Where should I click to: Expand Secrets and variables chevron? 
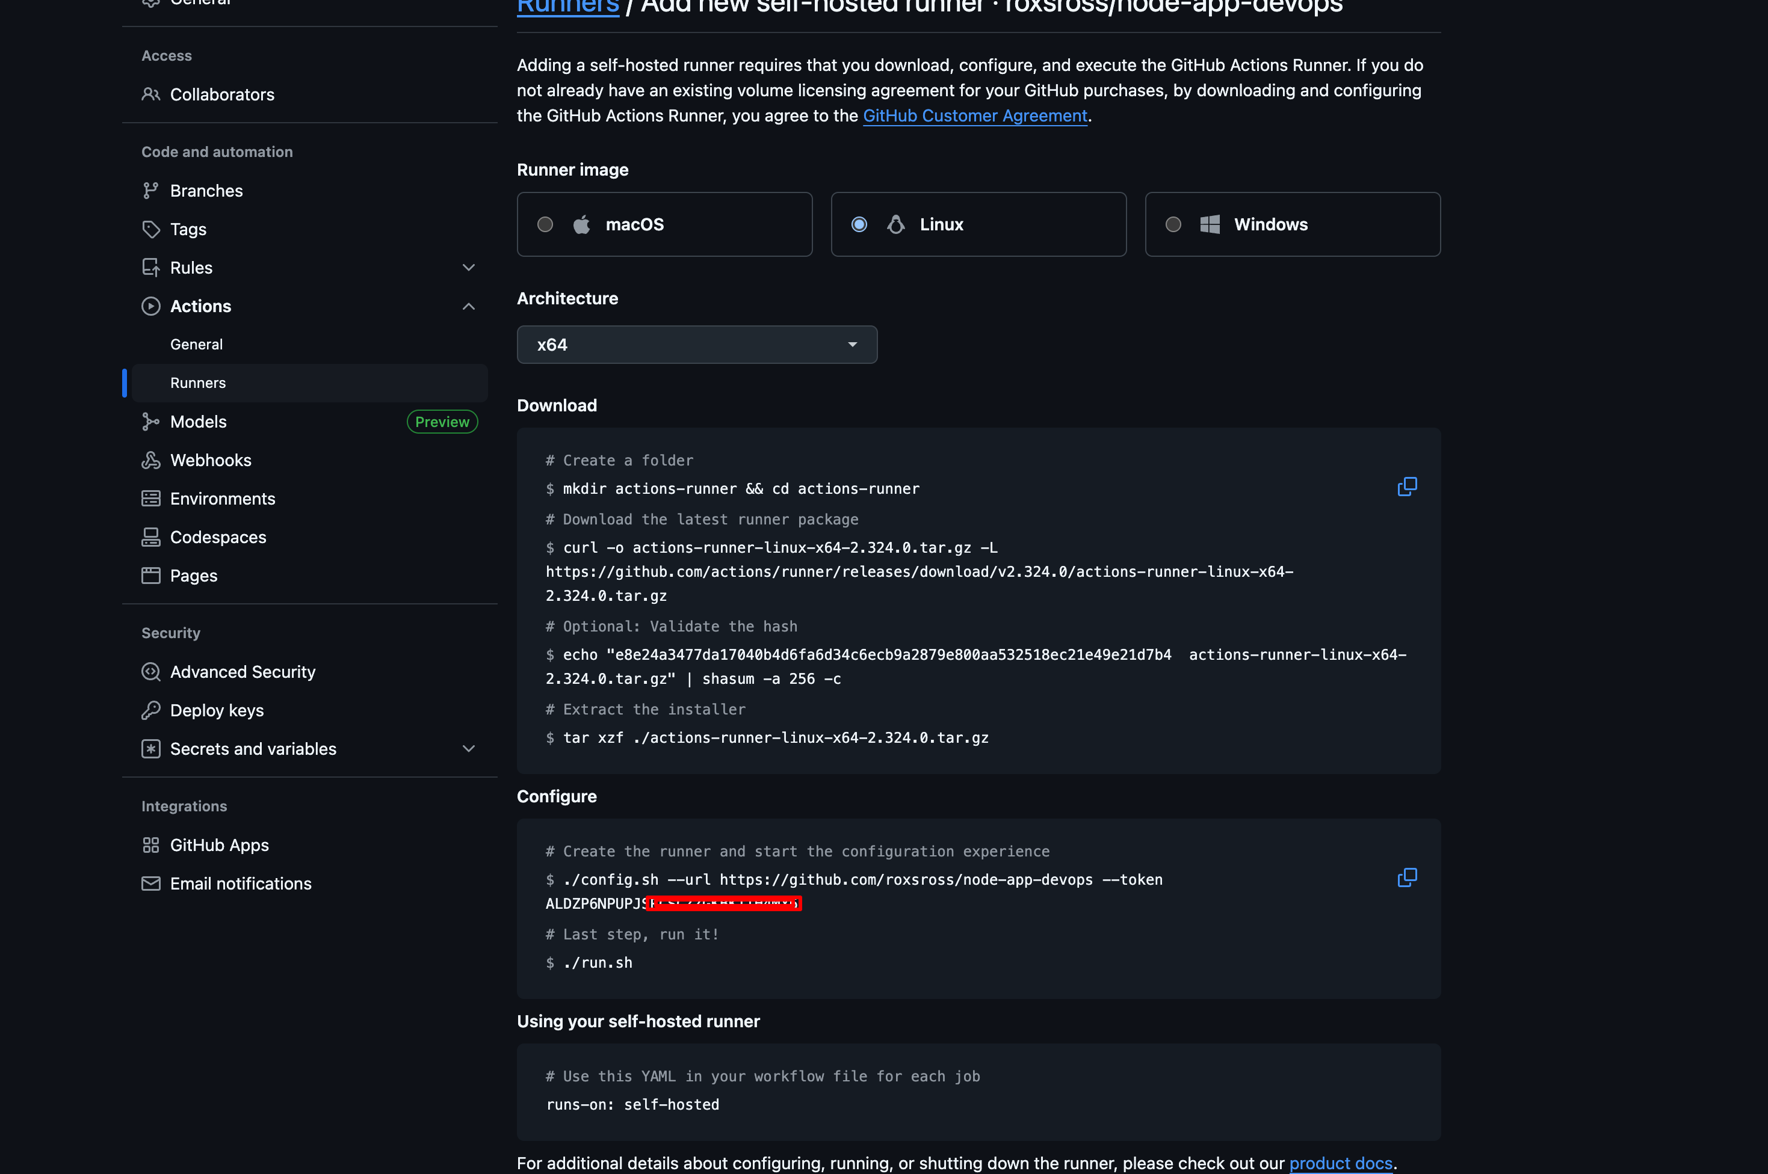[x=469, y=749]
